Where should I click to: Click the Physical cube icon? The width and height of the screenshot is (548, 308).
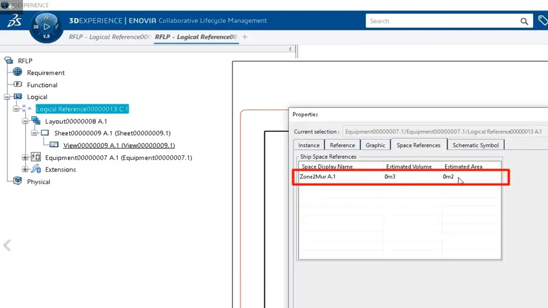[x=18, y=181]
